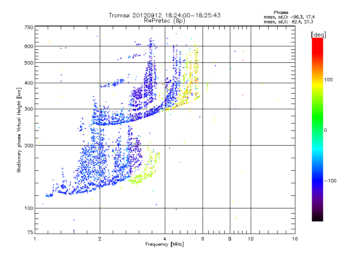Click the x-axis tick label '8'

pos(230,239)
